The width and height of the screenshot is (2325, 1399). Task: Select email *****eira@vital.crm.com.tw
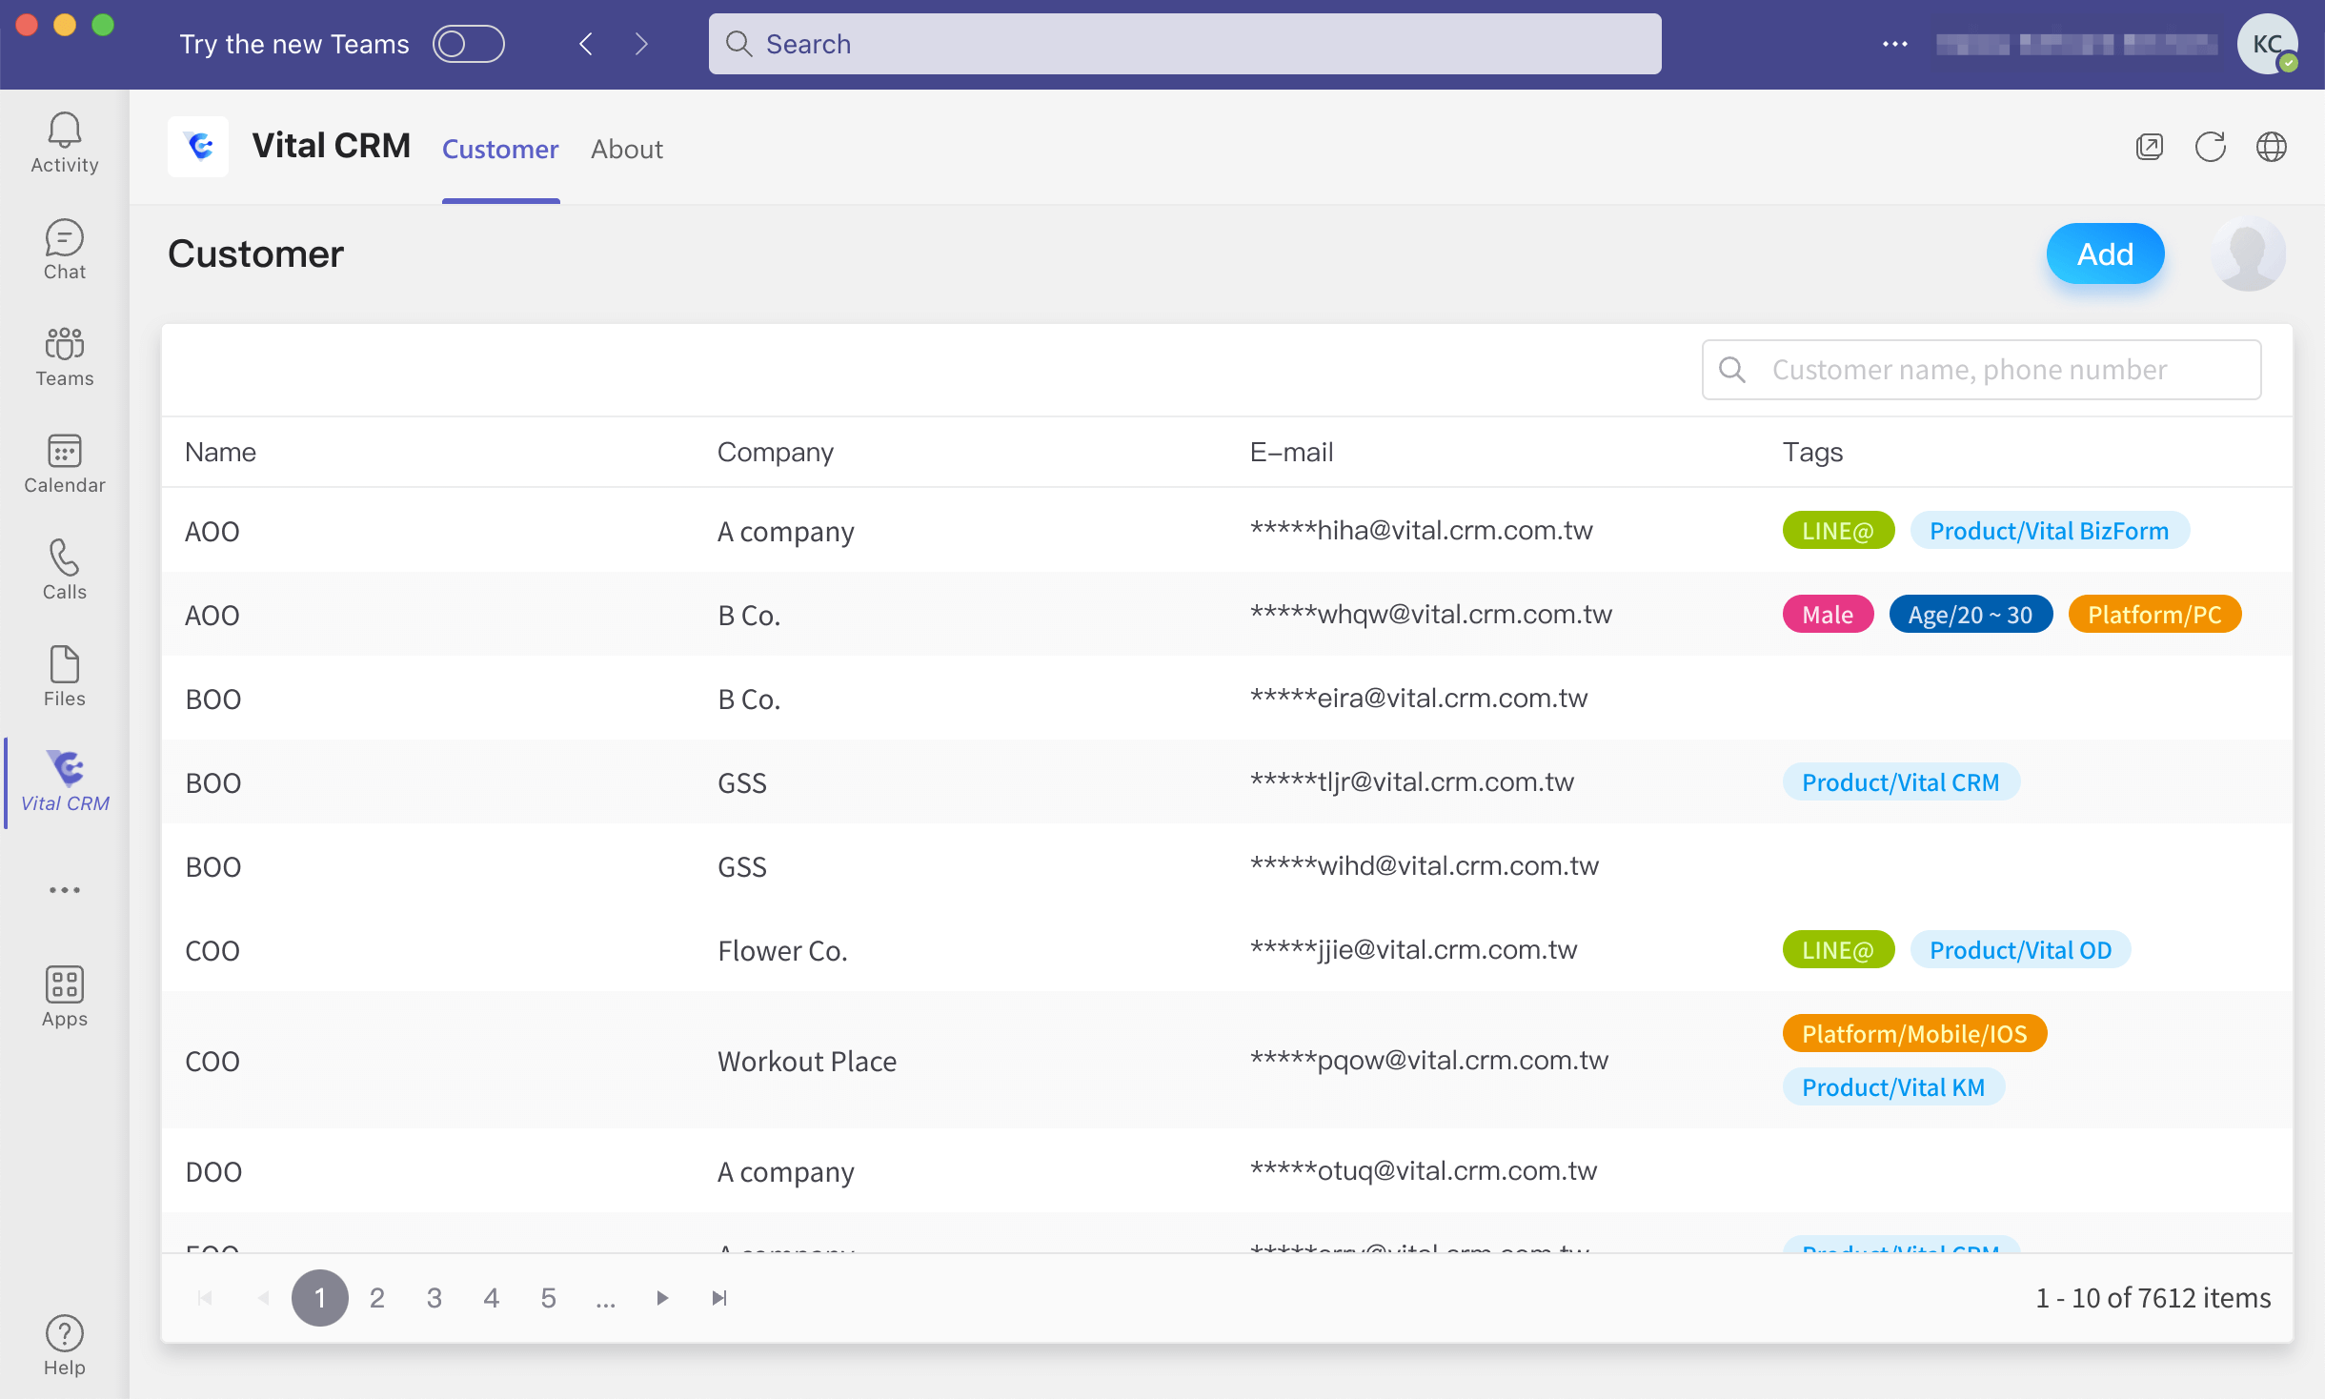pyautogui.click(x=1419, y=699)
